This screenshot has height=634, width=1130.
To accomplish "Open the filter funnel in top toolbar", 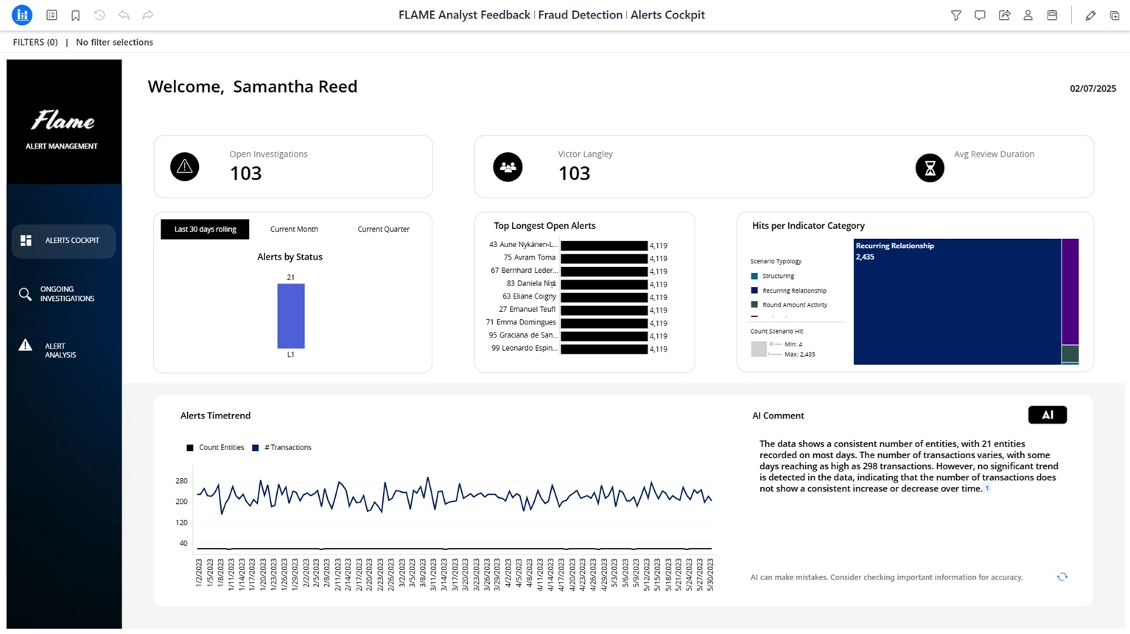I will (x=955, y=15).
